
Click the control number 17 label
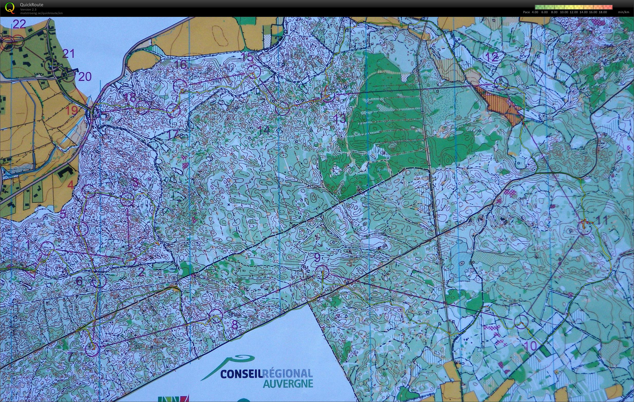(173, 134)
